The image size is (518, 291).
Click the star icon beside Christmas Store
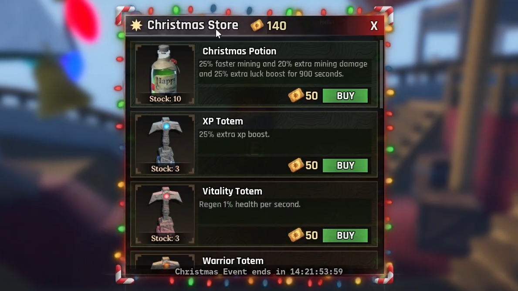(x=136, y=25)
